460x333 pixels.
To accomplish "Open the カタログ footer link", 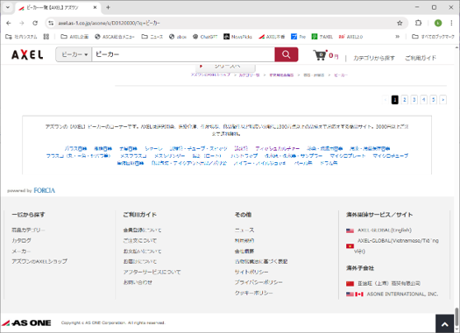I will pyautogui.click(x=21, y=241).
